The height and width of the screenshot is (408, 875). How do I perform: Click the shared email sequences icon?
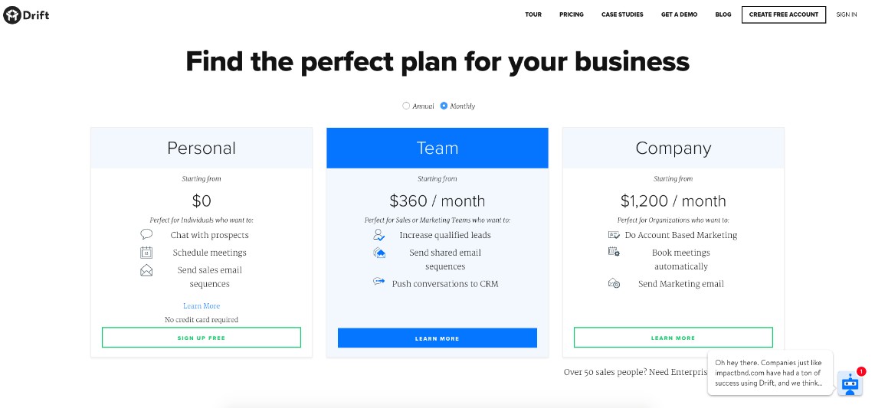(379, 253)
